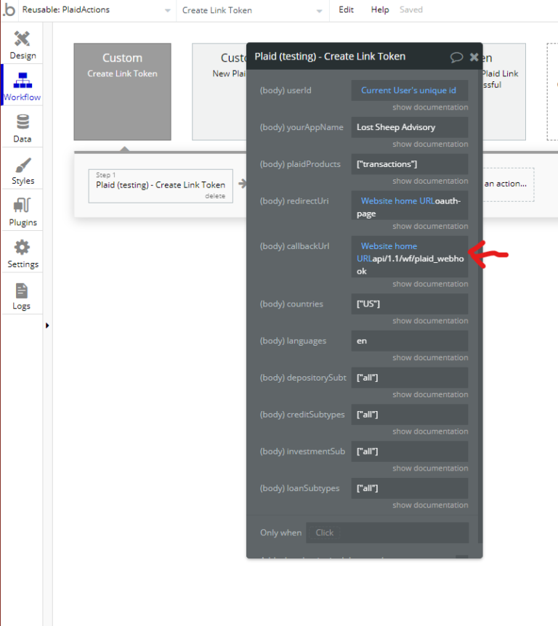Edit loanSubtypes ["all"] field
Image resolution: width=558 pixels, height=626 pixels.
click(x=409, y=488)
